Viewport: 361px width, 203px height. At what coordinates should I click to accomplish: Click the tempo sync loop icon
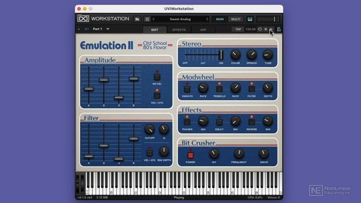coord(260,29)
